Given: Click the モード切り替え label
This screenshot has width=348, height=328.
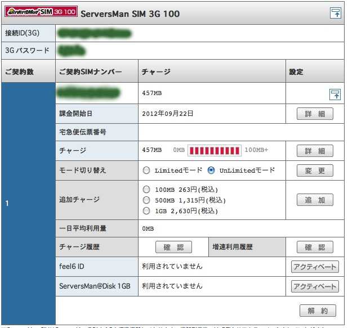Looking at the screenshot, I should click(83, 170).
